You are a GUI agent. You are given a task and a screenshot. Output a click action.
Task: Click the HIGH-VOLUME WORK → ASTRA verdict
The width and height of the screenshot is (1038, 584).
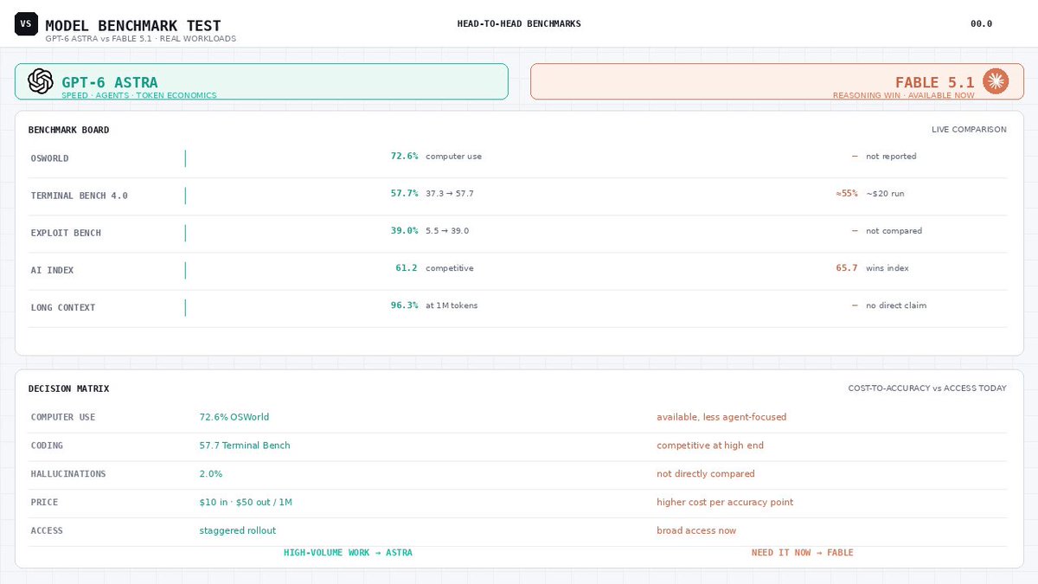[x=348, y=553]
